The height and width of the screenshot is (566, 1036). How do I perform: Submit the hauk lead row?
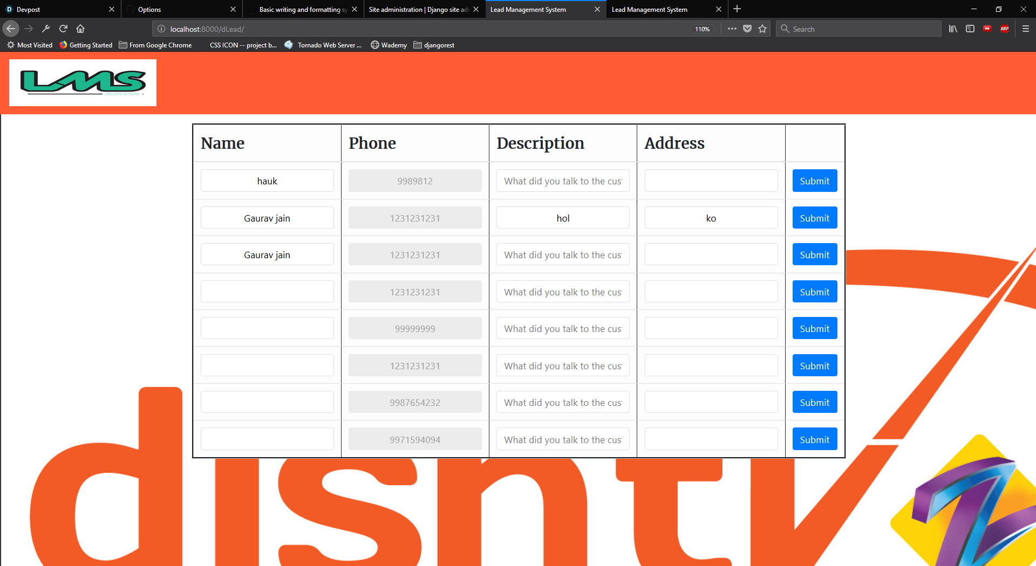815,181
